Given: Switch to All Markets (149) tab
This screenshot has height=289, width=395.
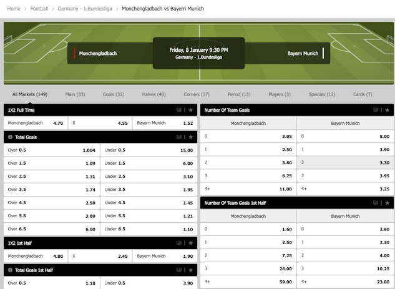Looking at the screenshot, I should [30, 94].
